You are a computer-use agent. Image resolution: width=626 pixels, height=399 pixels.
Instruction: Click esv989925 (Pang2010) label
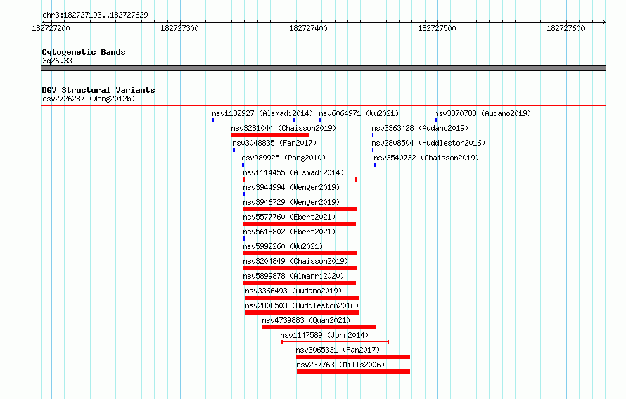pos(283,158)
